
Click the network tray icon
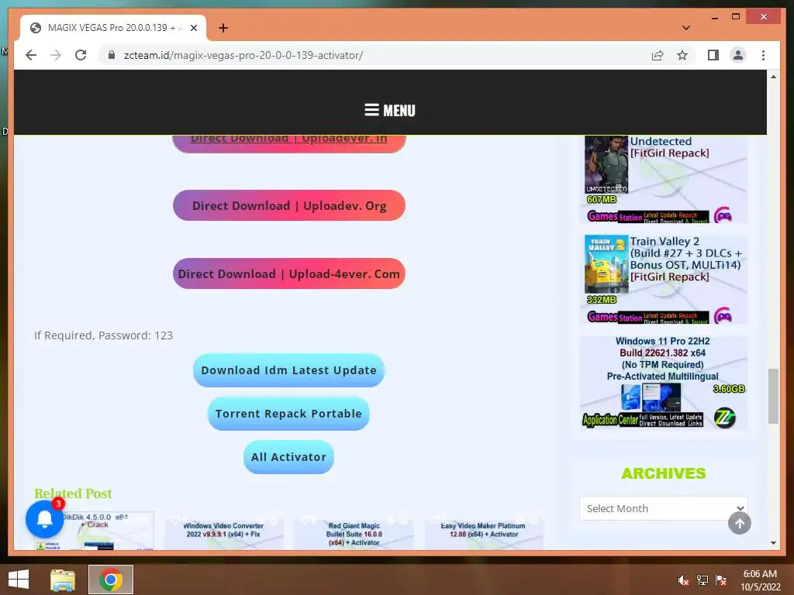703,580
